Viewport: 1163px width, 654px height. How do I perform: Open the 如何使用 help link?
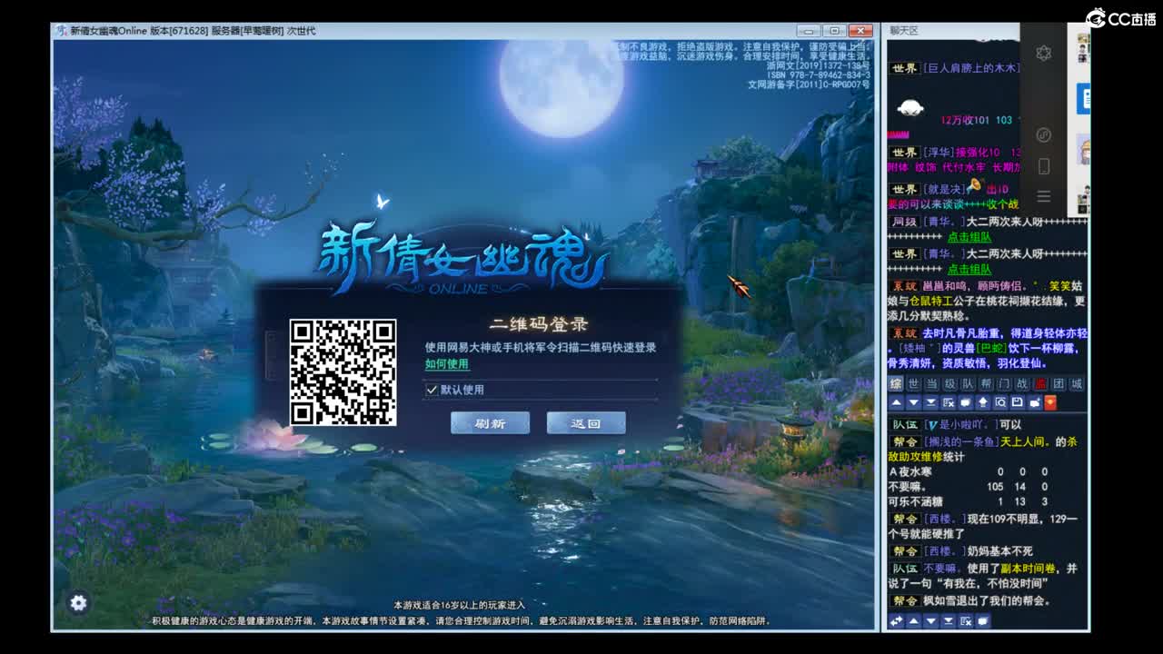pyautogui.click(x=447, y=363)
